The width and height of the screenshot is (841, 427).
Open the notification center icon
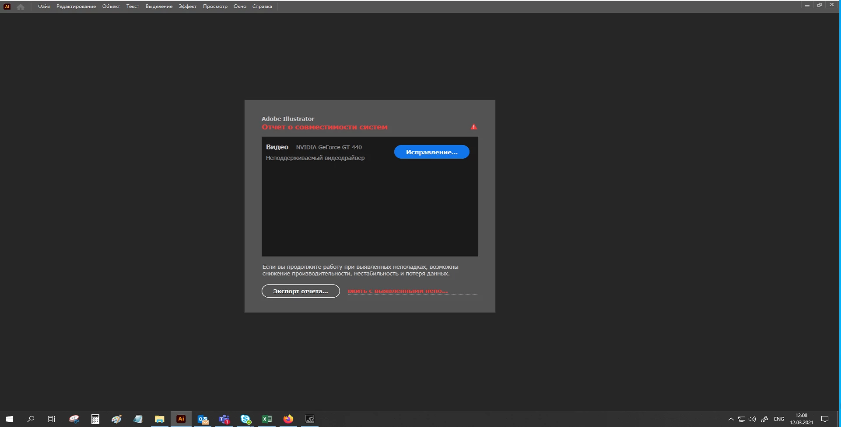coord(825,419)
